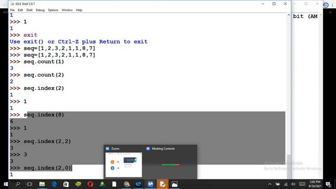Open the green stacked-layers taskbar app
This screenshot has height=189, width=336.
[78, 184]
